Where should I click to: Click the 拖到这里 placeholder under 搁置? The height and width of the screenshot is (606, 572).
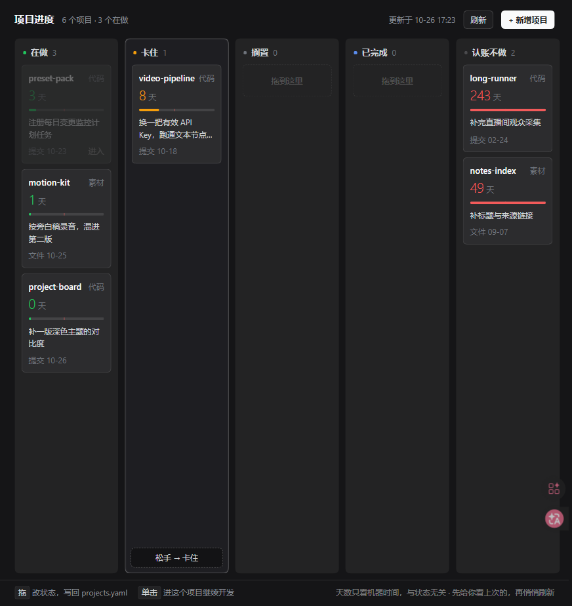click(x=287, y=81)
